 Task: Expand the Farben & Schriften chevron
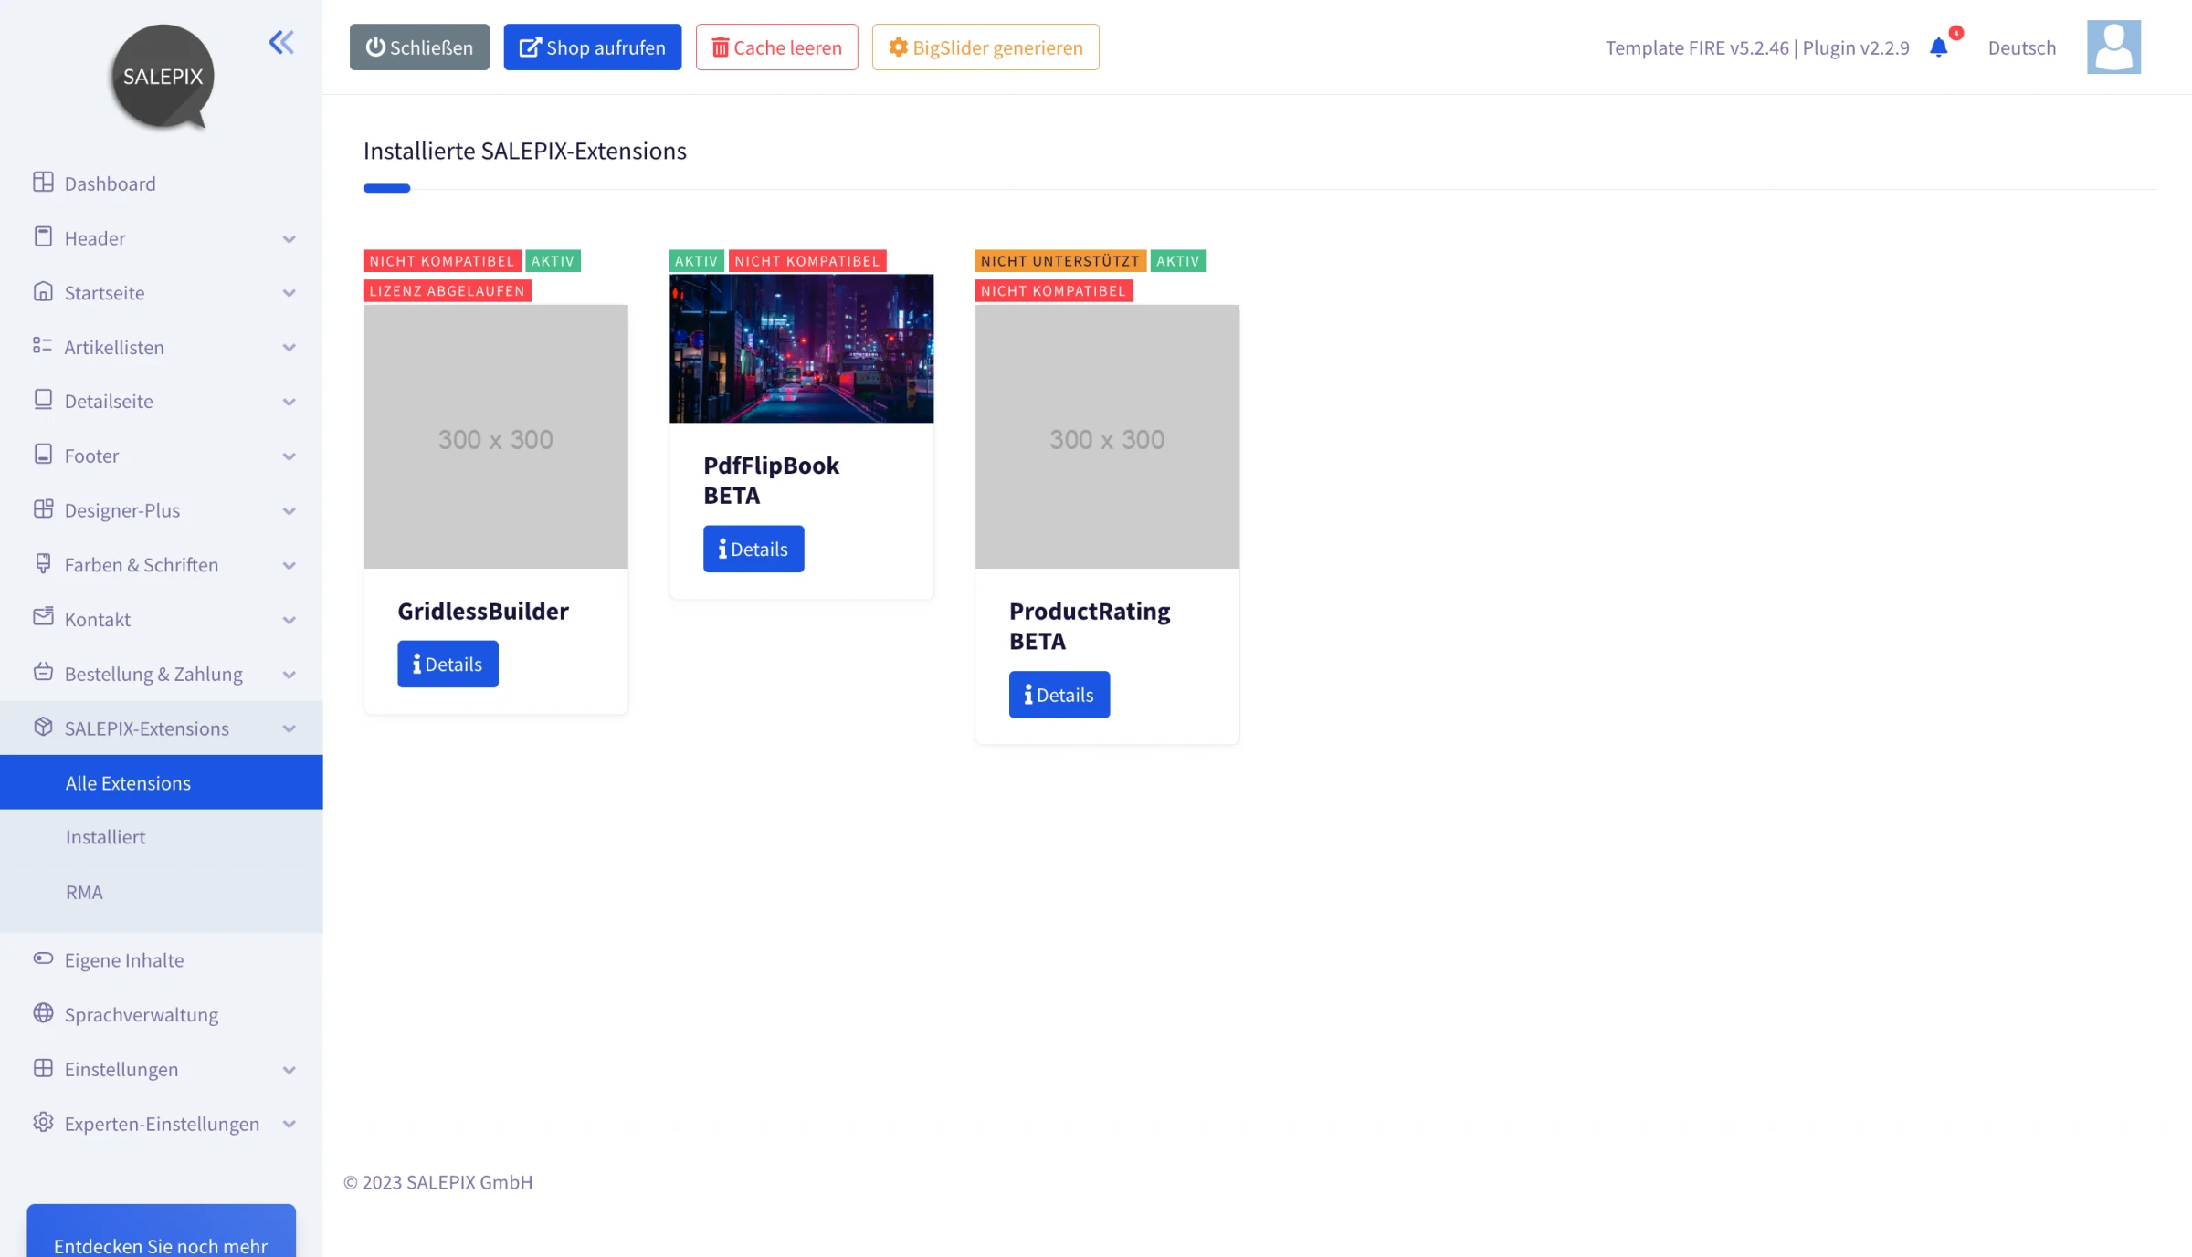click(x=290, y=566)
